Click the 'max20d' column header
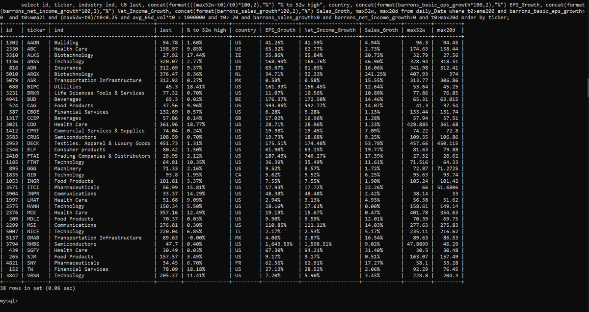The height and width of the screenshot is (312, 589). (x=447, y=30)
